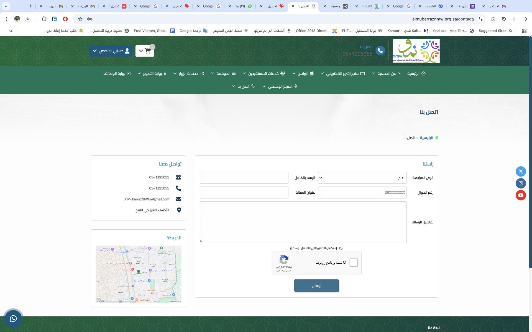Go to 'الرئيسية' in navigation bar
Viewport: 532px width, 332px height.
click(416, 74)
